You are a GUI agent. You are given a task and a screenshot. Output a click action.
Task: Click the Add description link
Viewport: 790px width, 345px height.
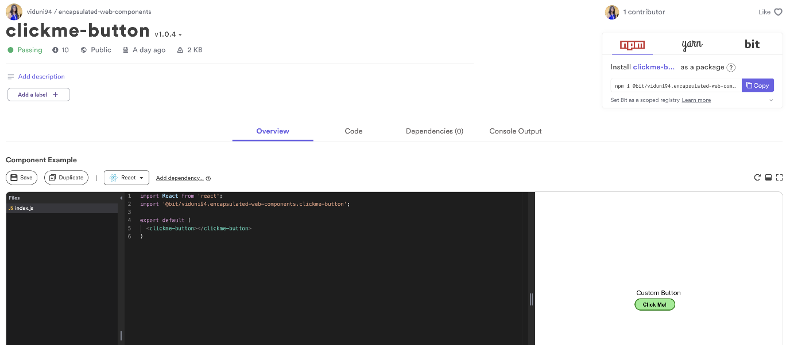41,77
